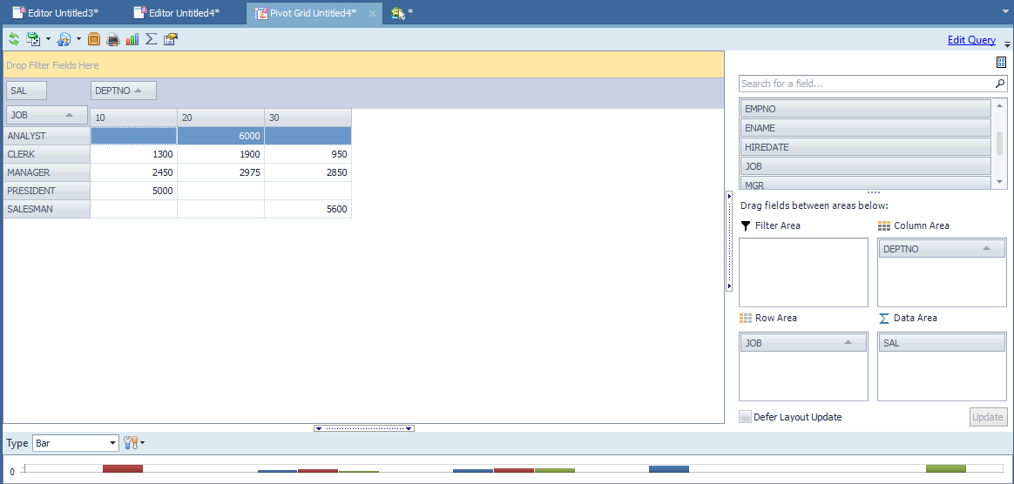Click the field list scrollbar thumb

(1000, 143)
